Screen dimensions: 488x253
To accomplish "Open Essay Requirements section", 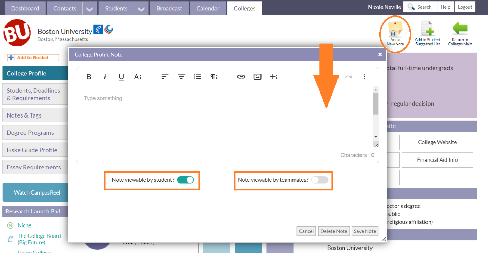I will 35,167.
